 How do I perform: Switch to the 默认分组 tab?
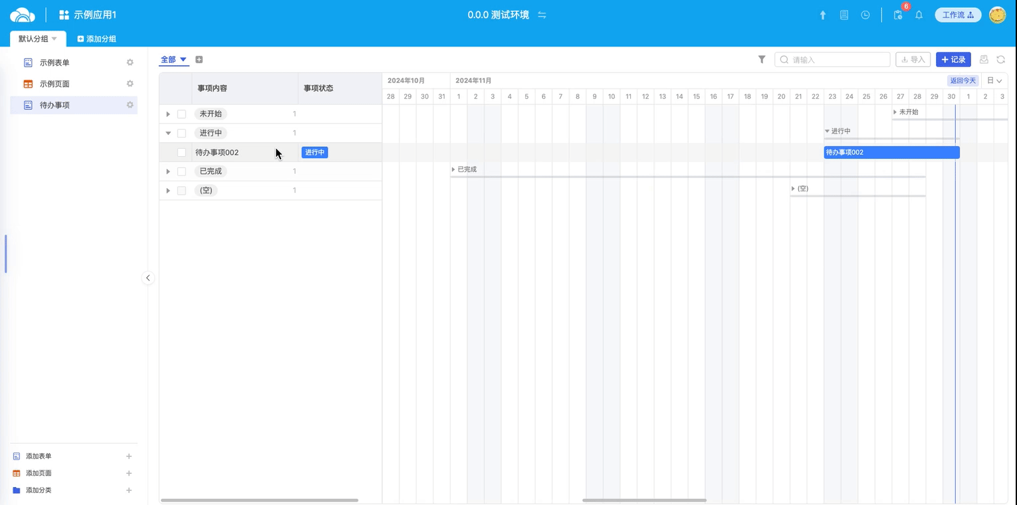(x=37, y=39)
